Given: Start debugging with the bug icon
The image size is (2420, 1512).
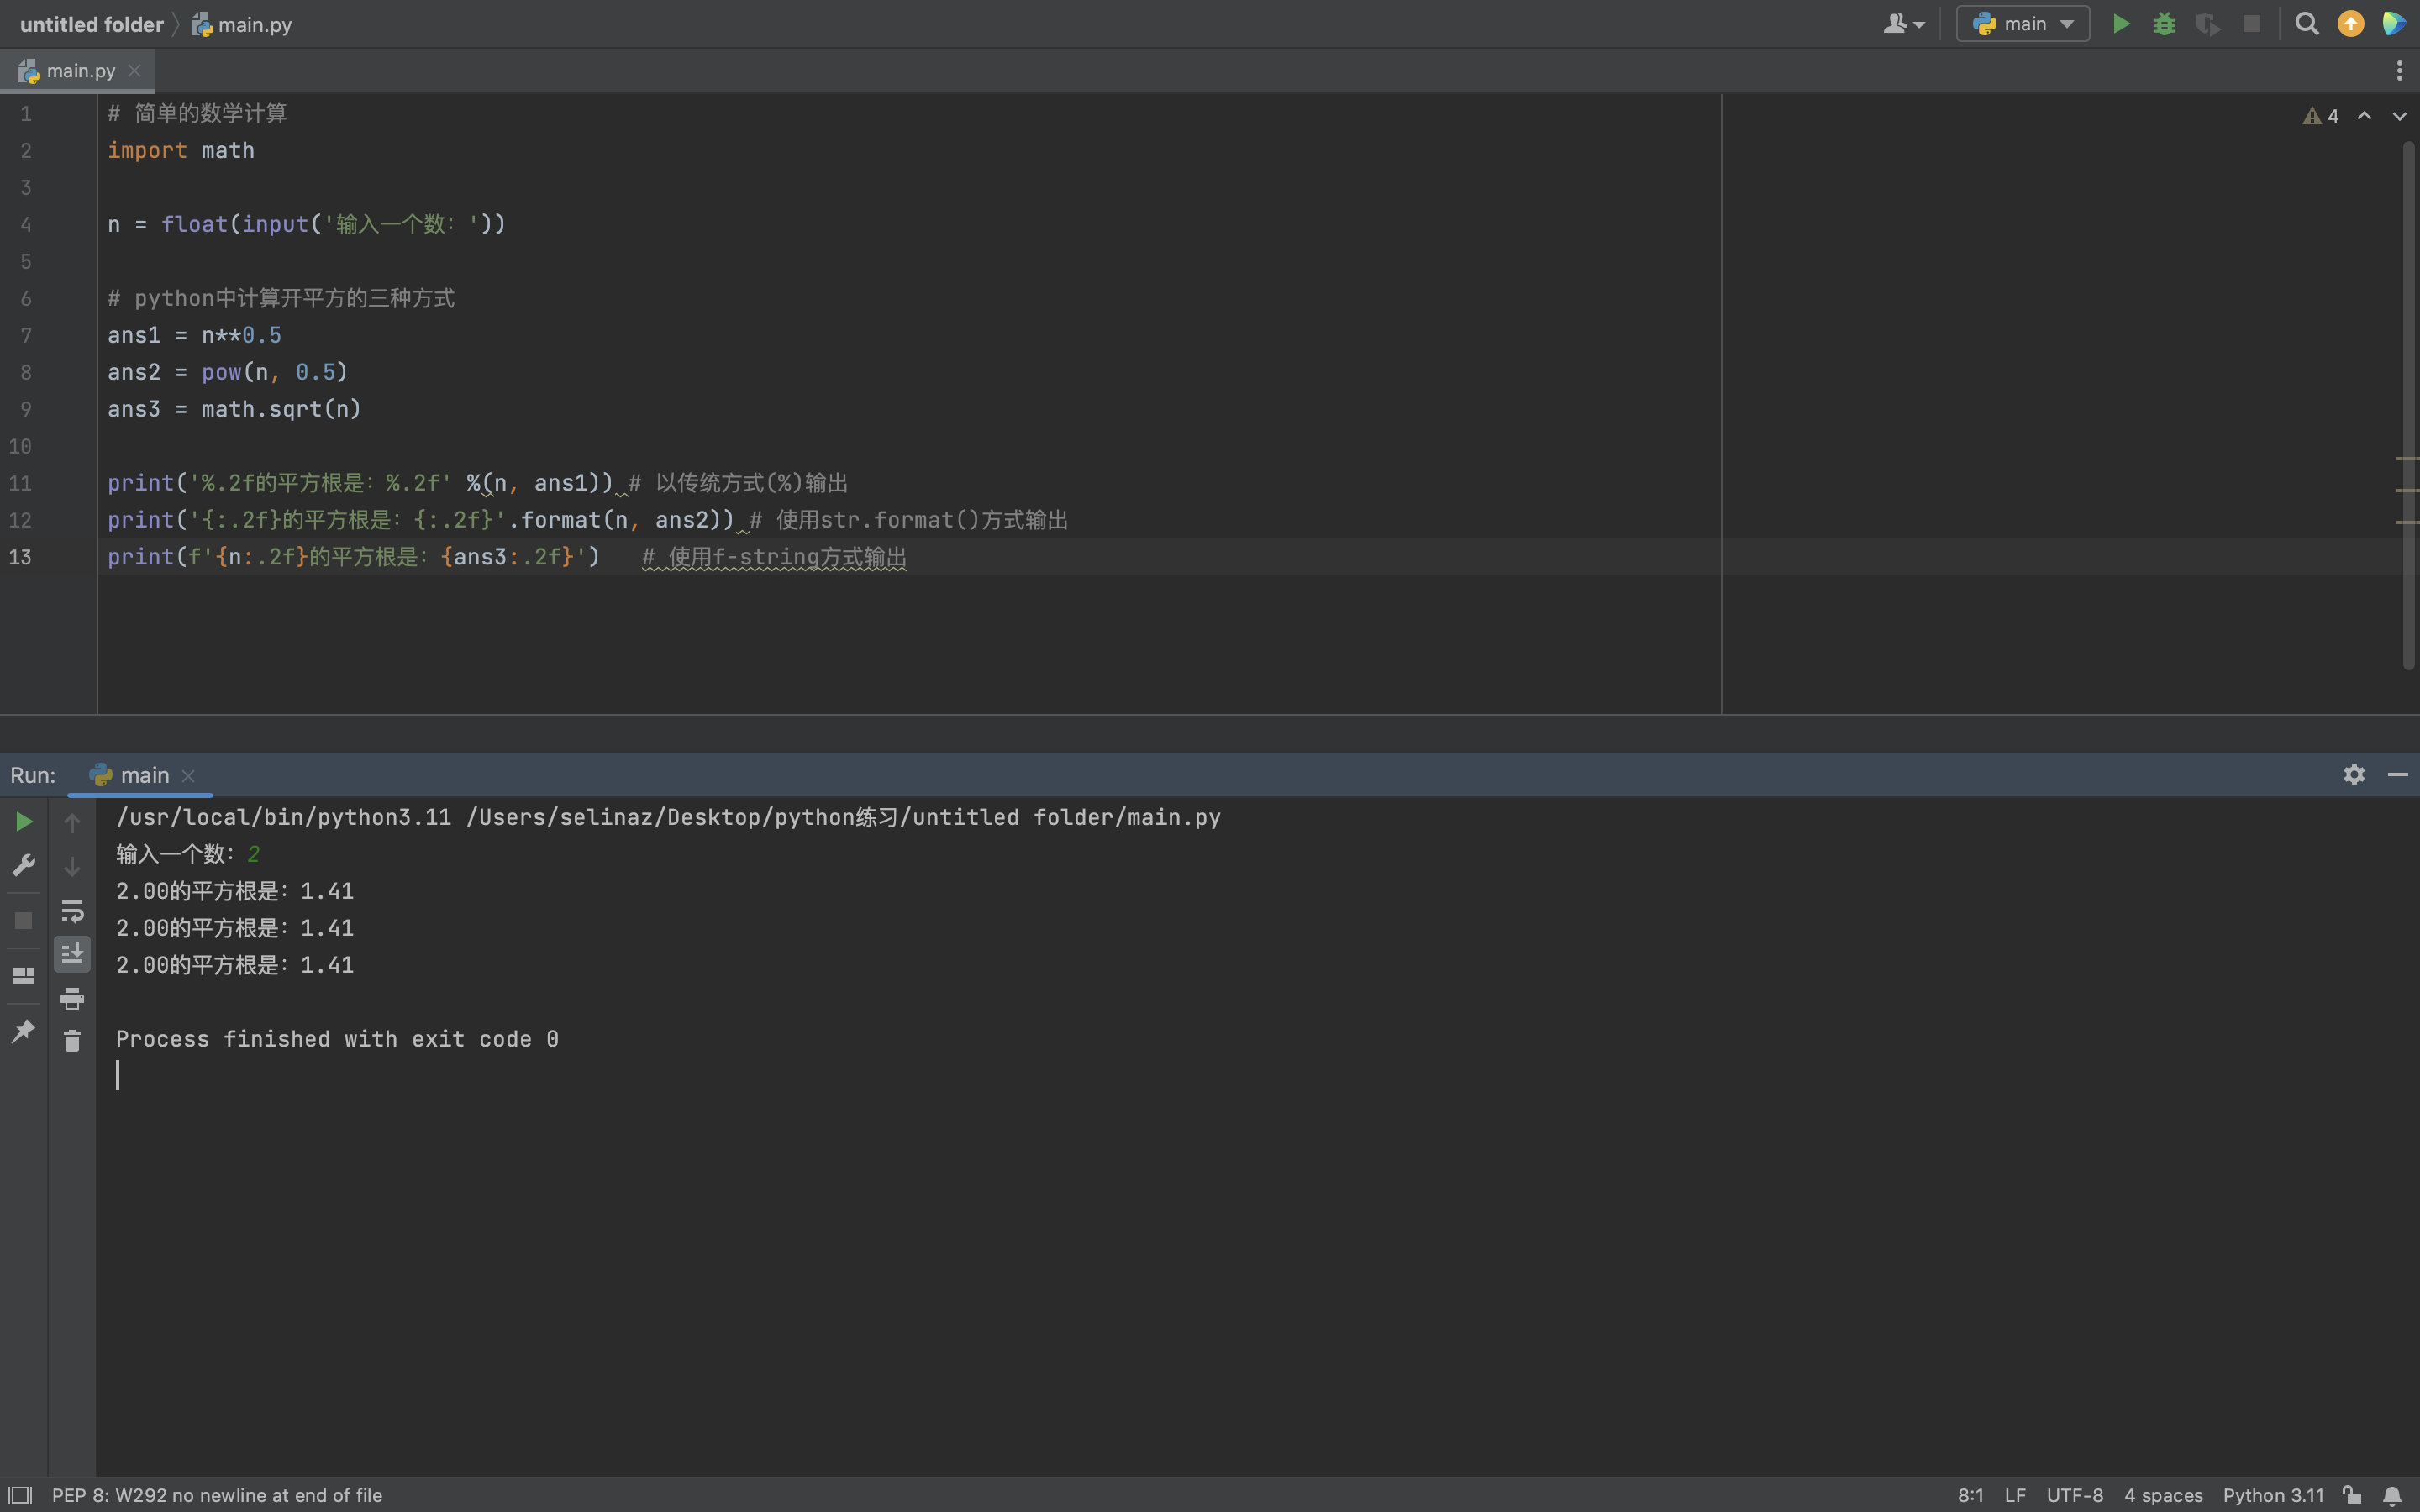Looking at the screenshot, I should pos(2164,24).
